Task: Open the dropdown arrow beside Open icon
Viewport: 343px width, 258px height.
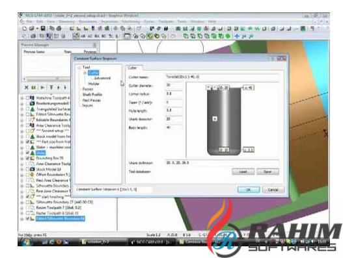Action: [x=37, y=29]
